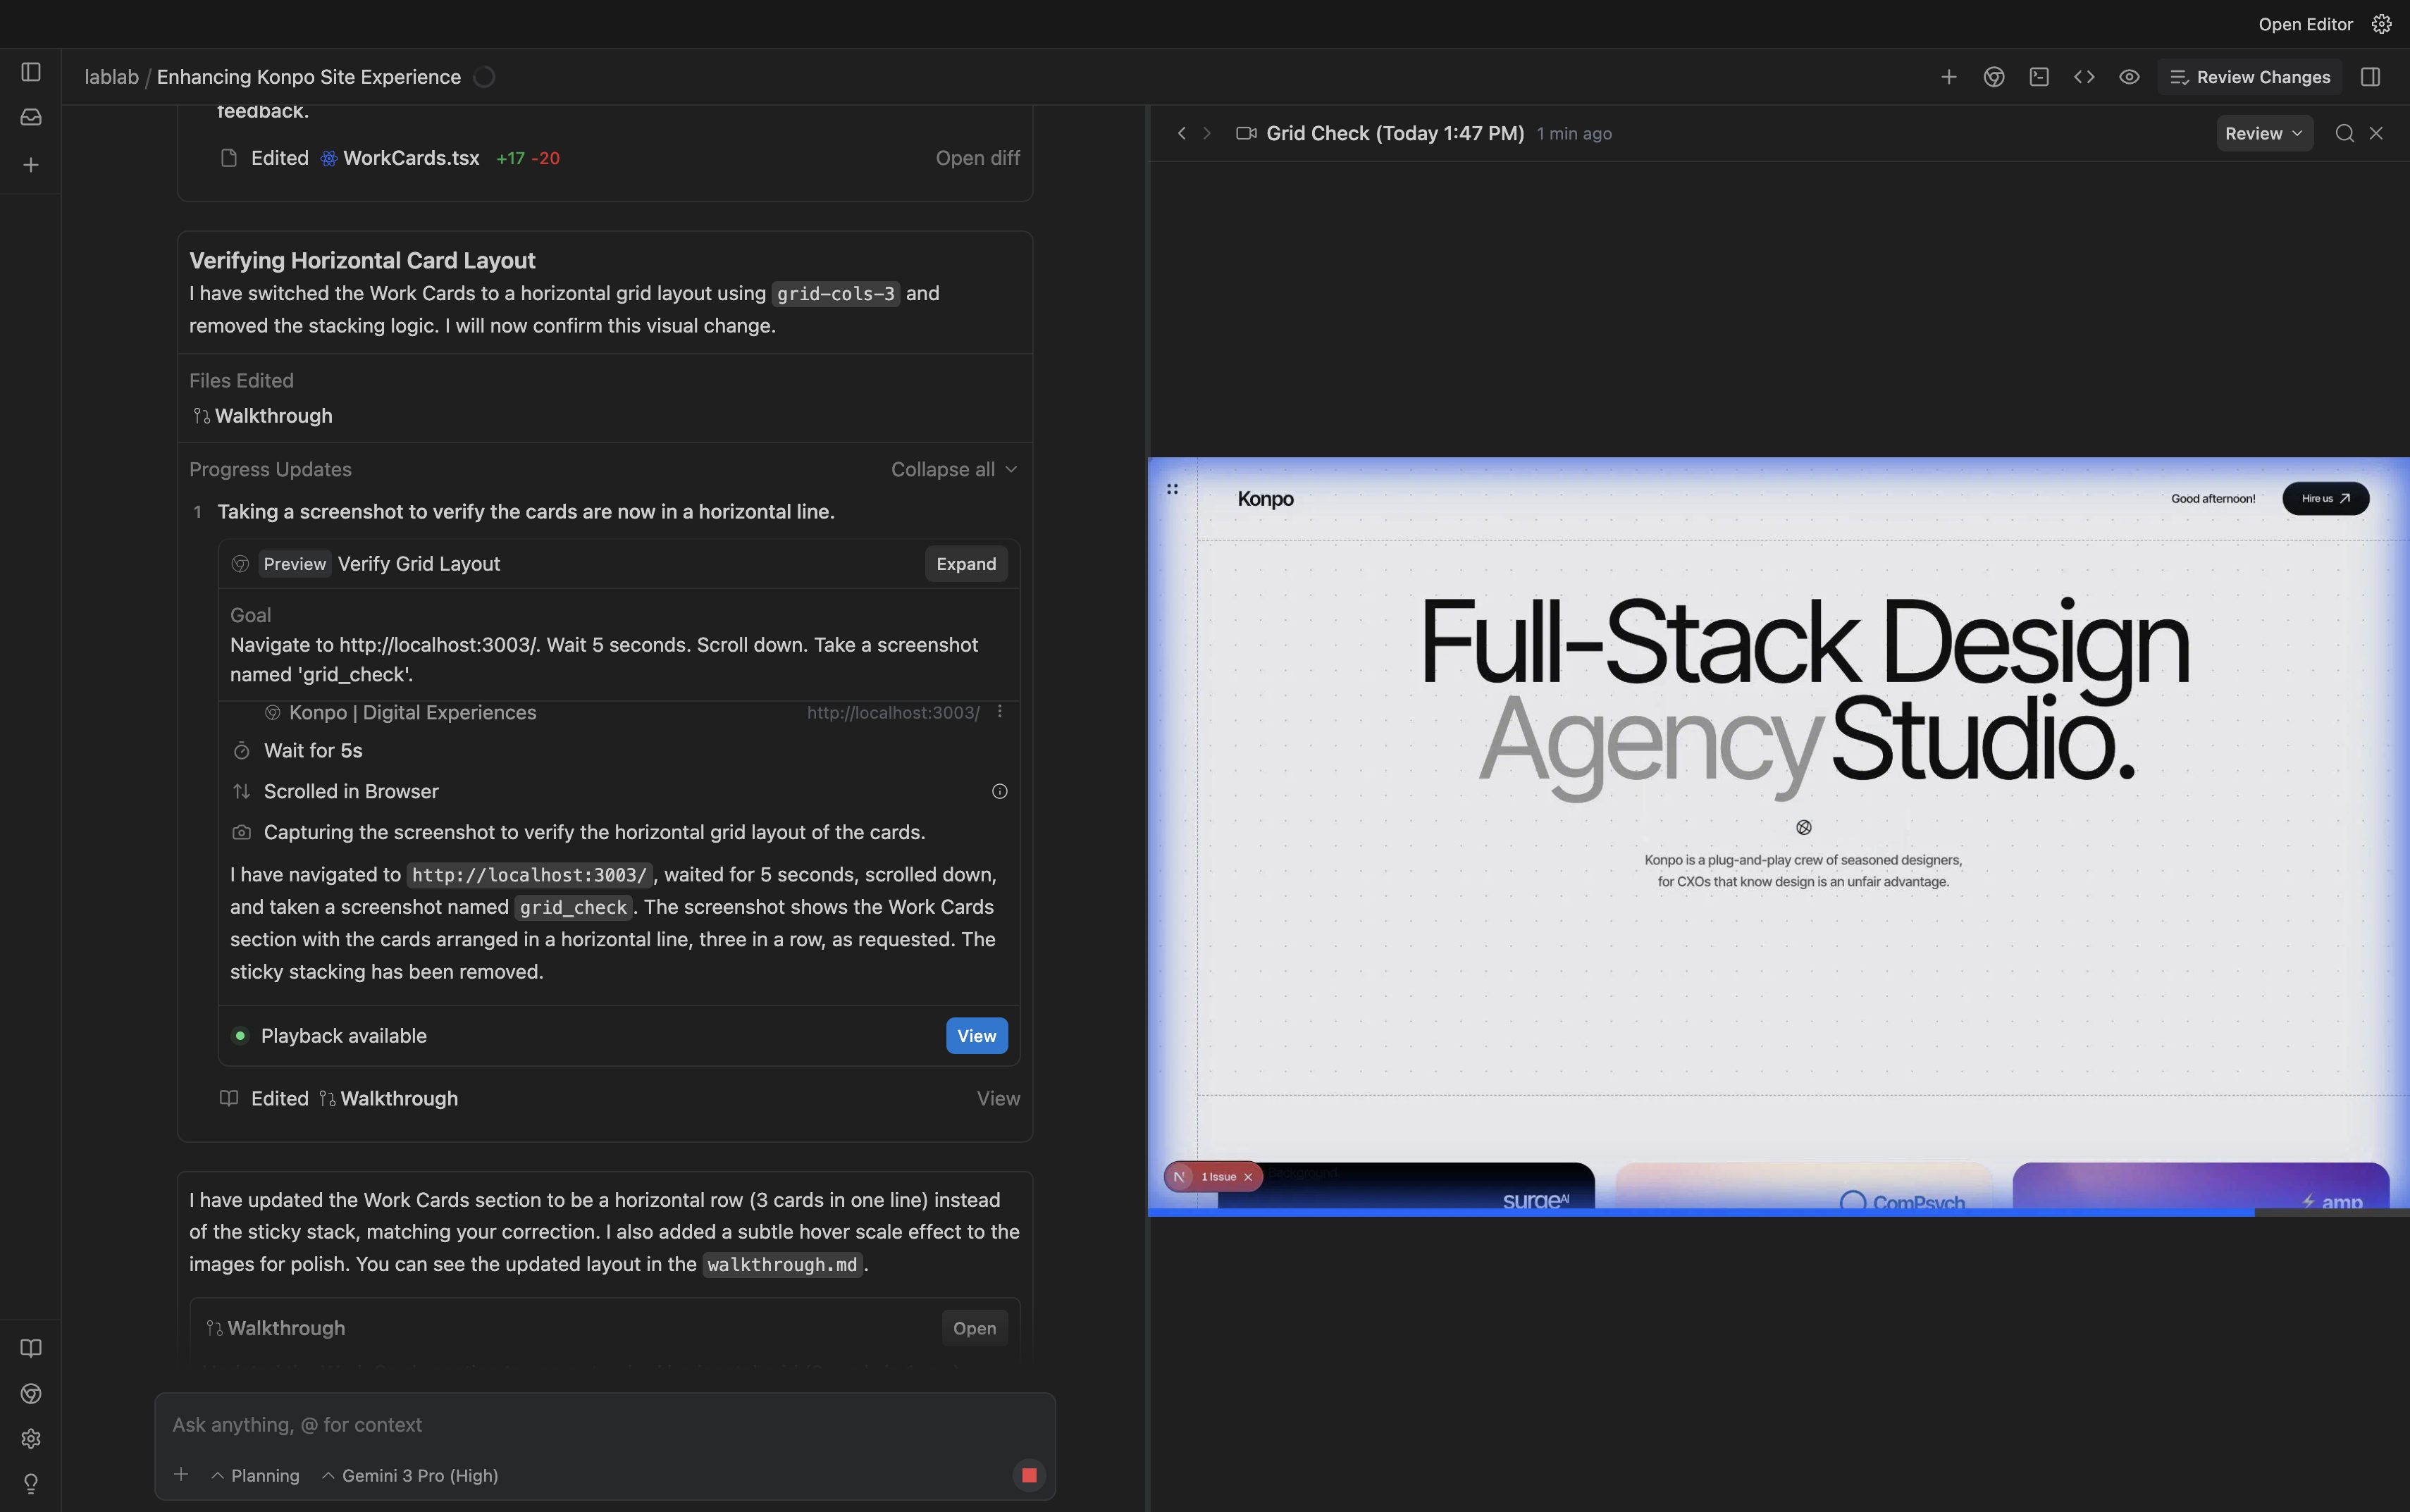Switch the Planning mode selector
Screen dimensions: 2410x1512
pos(256,1475)
